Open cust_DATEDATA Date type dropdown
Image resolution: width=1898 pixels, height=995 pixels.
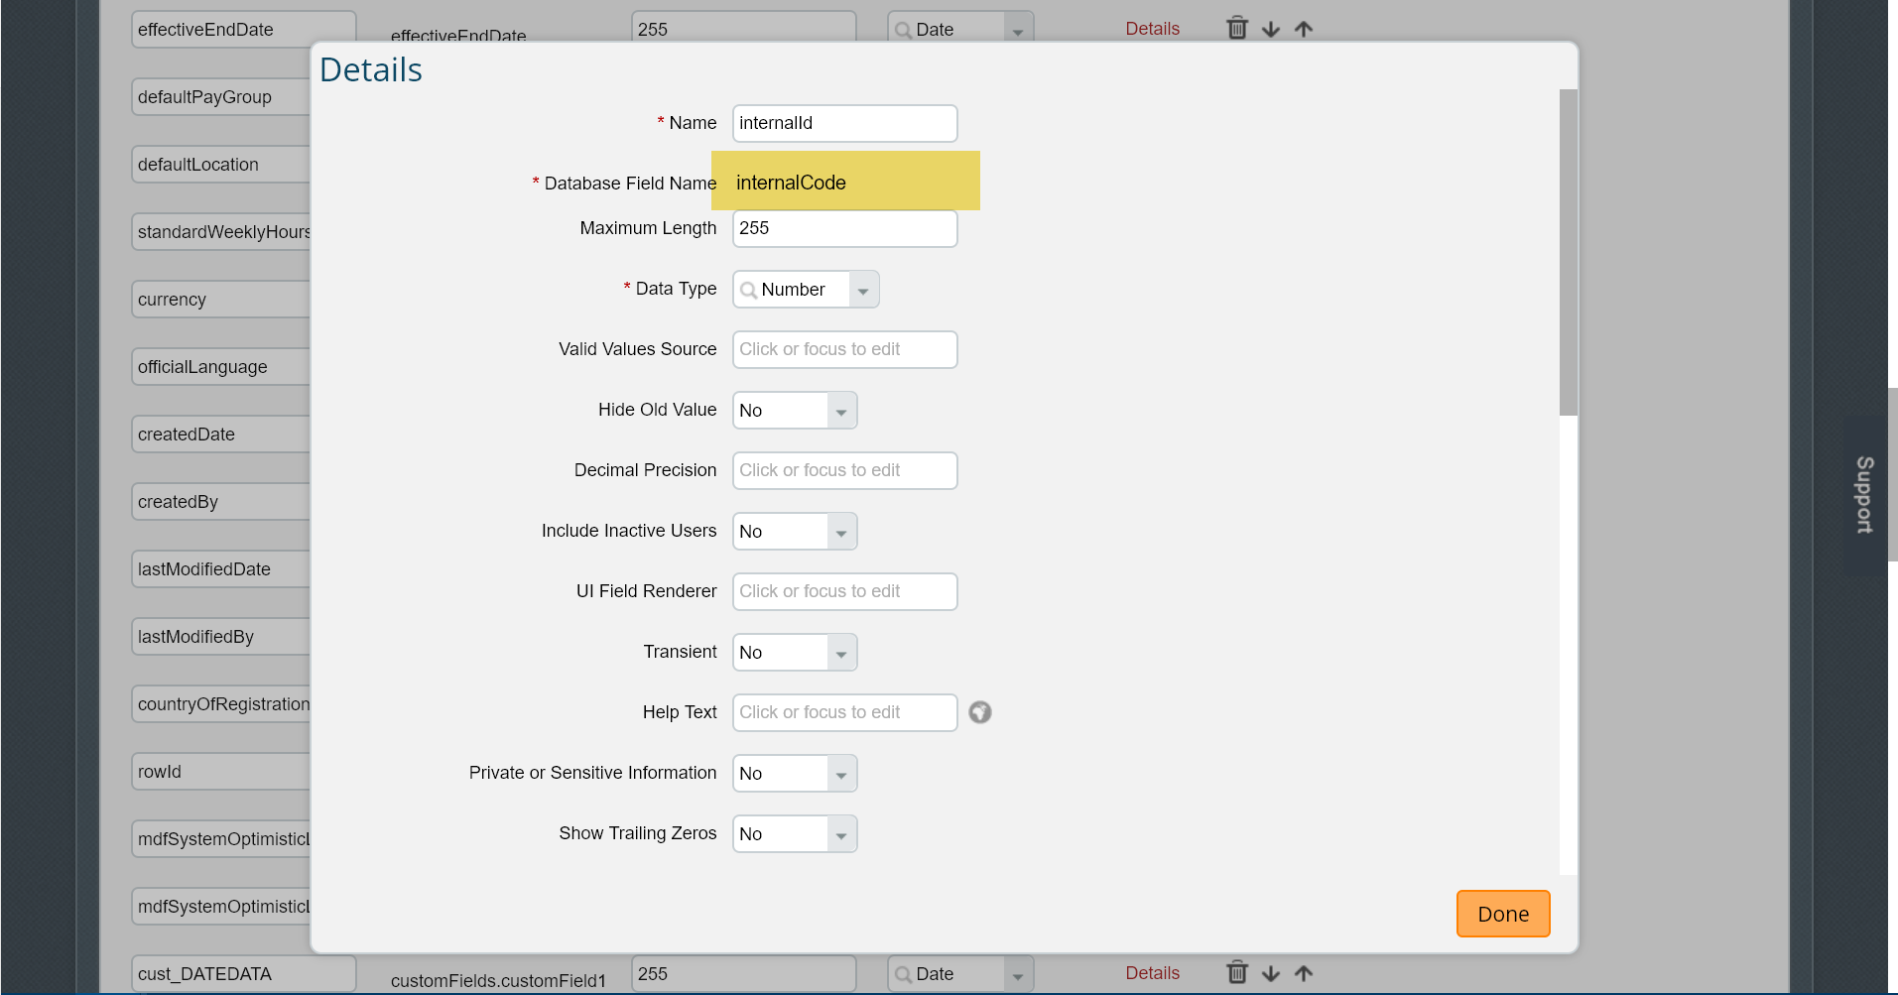coord(1018,974)
